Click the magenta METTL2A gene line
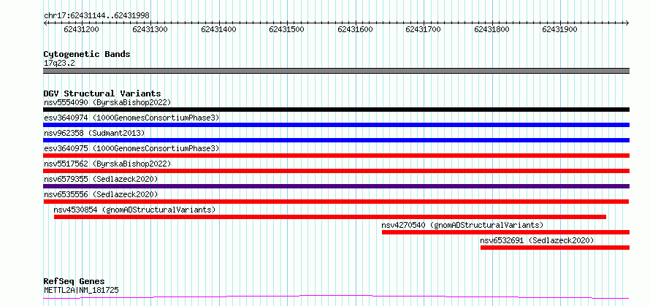 pos(336,297)
